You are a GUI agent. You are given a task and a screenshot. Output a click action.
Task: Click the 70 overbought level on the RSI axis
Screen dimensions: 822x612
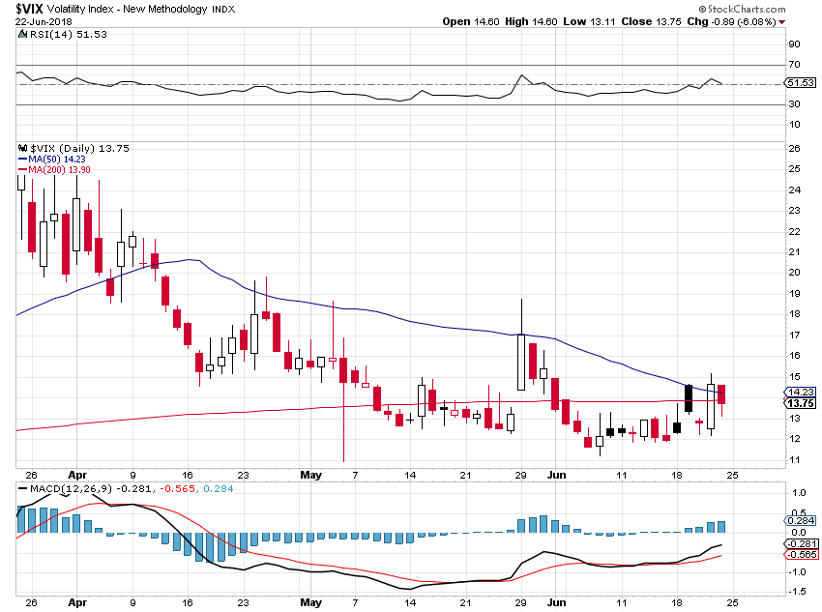pos(794,65)
